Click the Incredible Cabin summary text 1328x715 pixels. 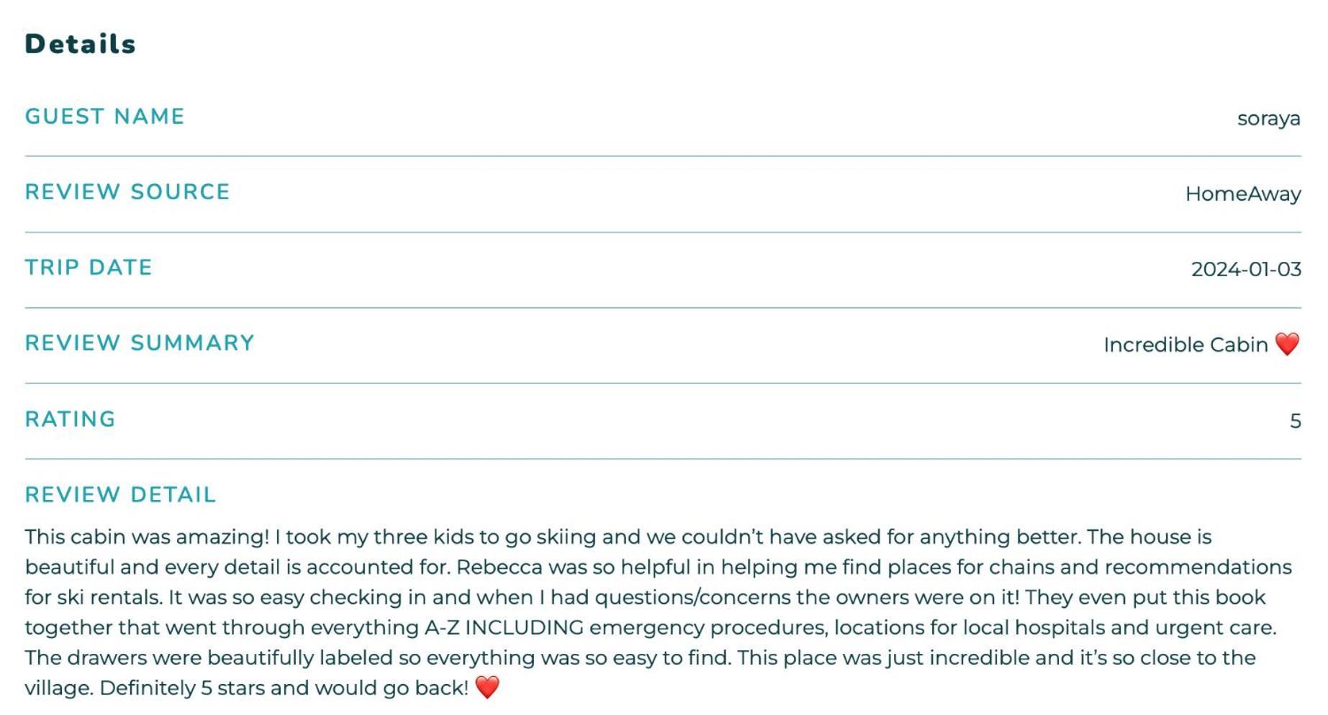tap(1185, 345)
